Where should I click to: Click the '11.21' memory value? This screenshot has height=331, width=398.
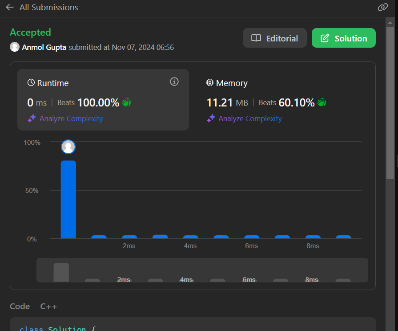coord(220,103)
